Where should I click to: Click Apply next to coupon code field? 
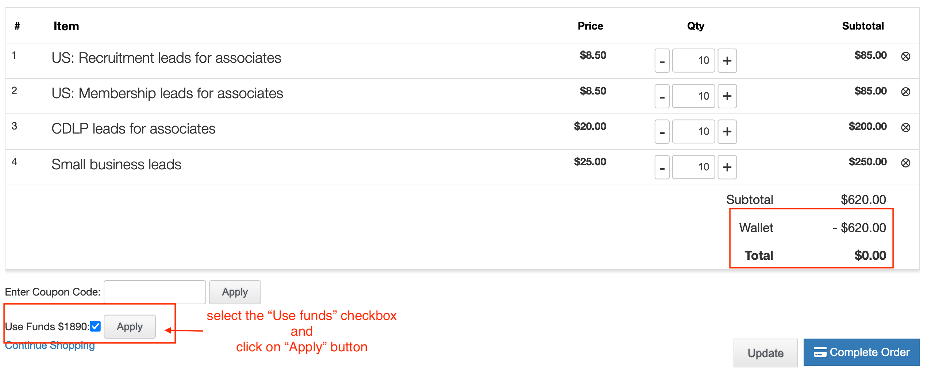pyautogui.click(x=235, y=292)
